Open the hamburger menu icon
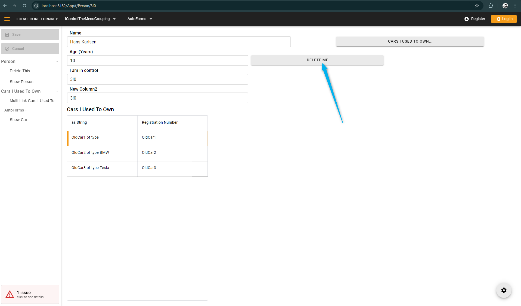Viewport: 521px width, 306px height. click(7, 19)
